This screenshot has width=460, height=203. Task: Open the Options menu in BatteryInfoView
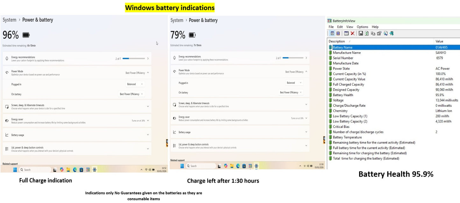click(x=362, y=27)
